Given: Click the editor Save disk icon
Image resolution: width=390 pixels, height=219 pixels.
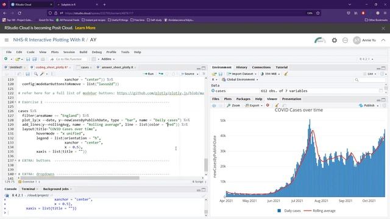Looking at the screenshot, I should tap(27, 74).
